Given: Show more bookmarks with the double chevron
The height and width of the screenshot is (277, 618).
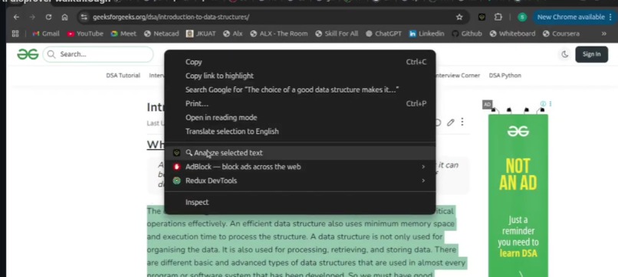Looking at the screenshot, I should (x=603, y=34).
